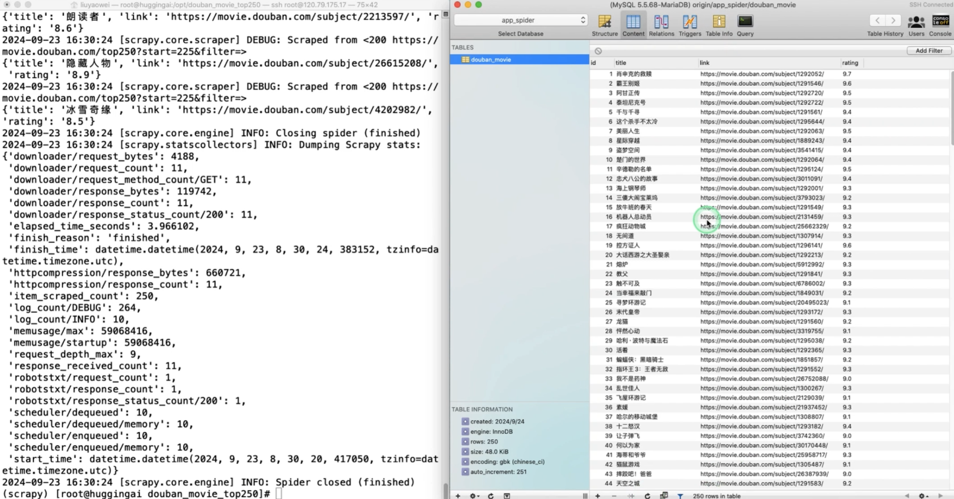The height and width of the screenshot is (499, 954).
Task: Open the Triggers view
Action: (690, 26)
